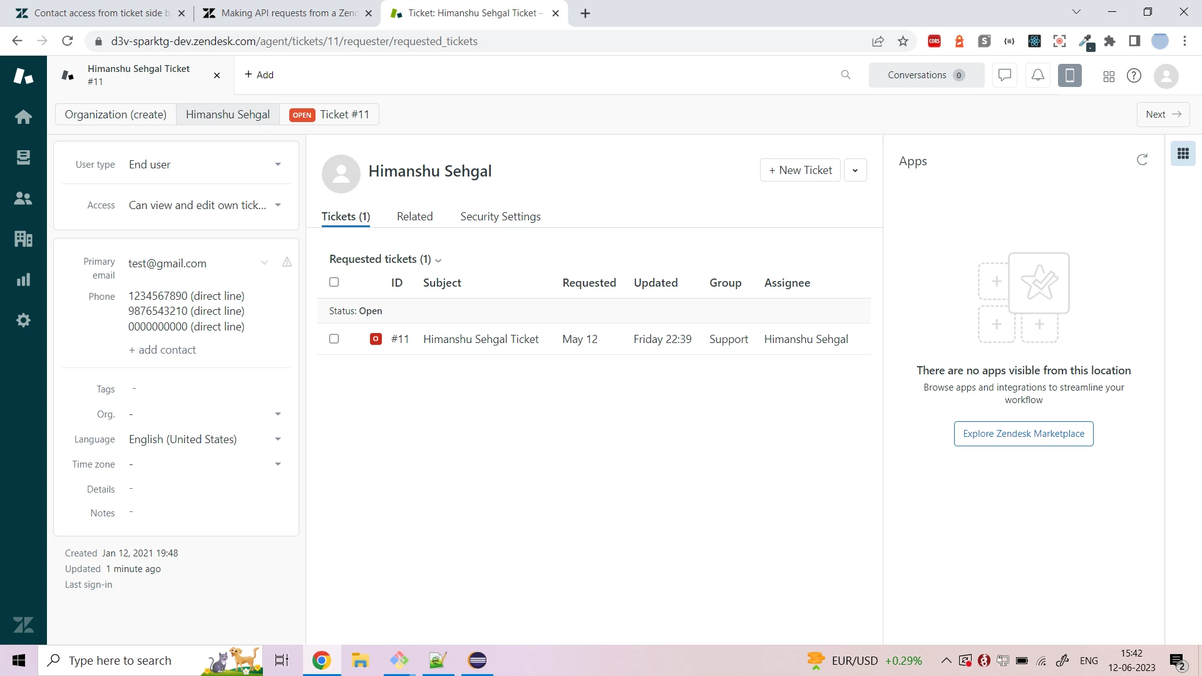Open the Admin gear icon in the sidebar
Image resolution: width=1202 pixels, height=676 pixels.
pyautogui.click(x=23, y=320)
